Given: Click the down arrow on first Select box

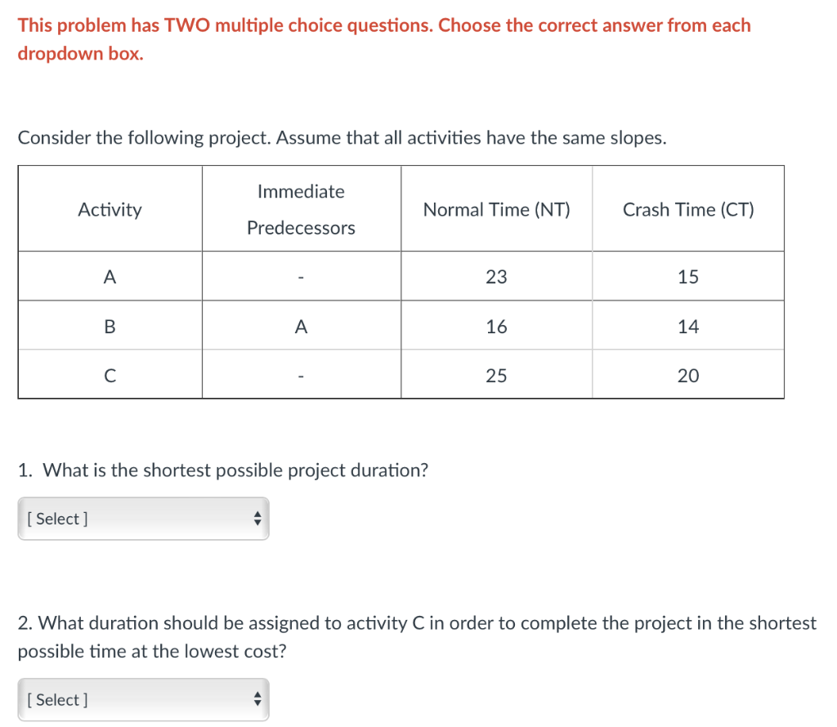Looking at the screenshot, I should click(x=257, y=523).
